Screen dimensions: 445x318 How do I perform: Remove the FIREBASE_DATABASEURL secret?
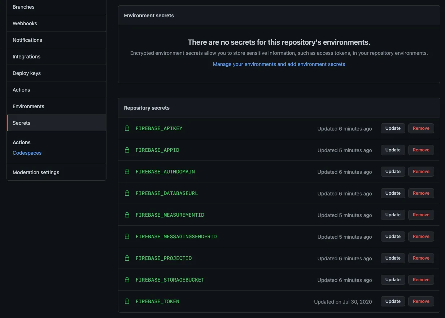click(x=421, y=193)
